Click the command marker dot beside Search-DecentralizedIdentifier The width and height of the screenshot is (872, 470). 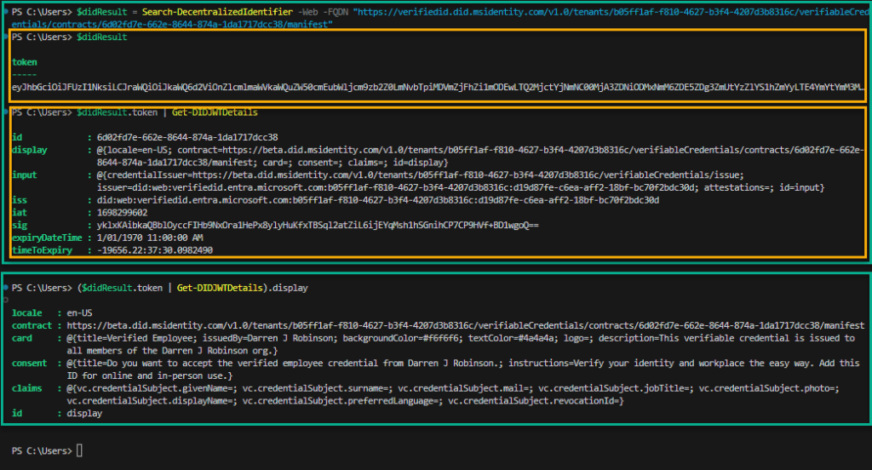[5, 14]
